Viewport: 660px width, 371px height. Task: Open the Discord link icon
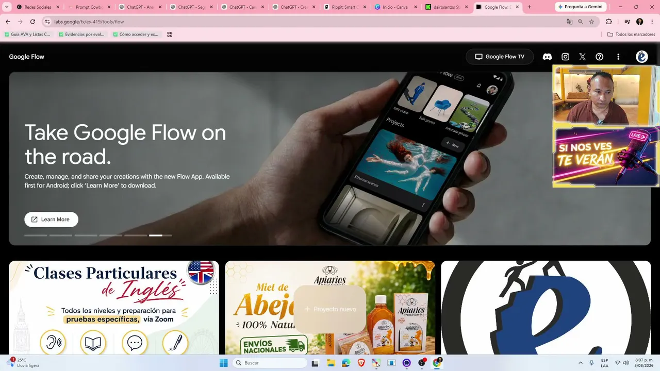point(547,57)
